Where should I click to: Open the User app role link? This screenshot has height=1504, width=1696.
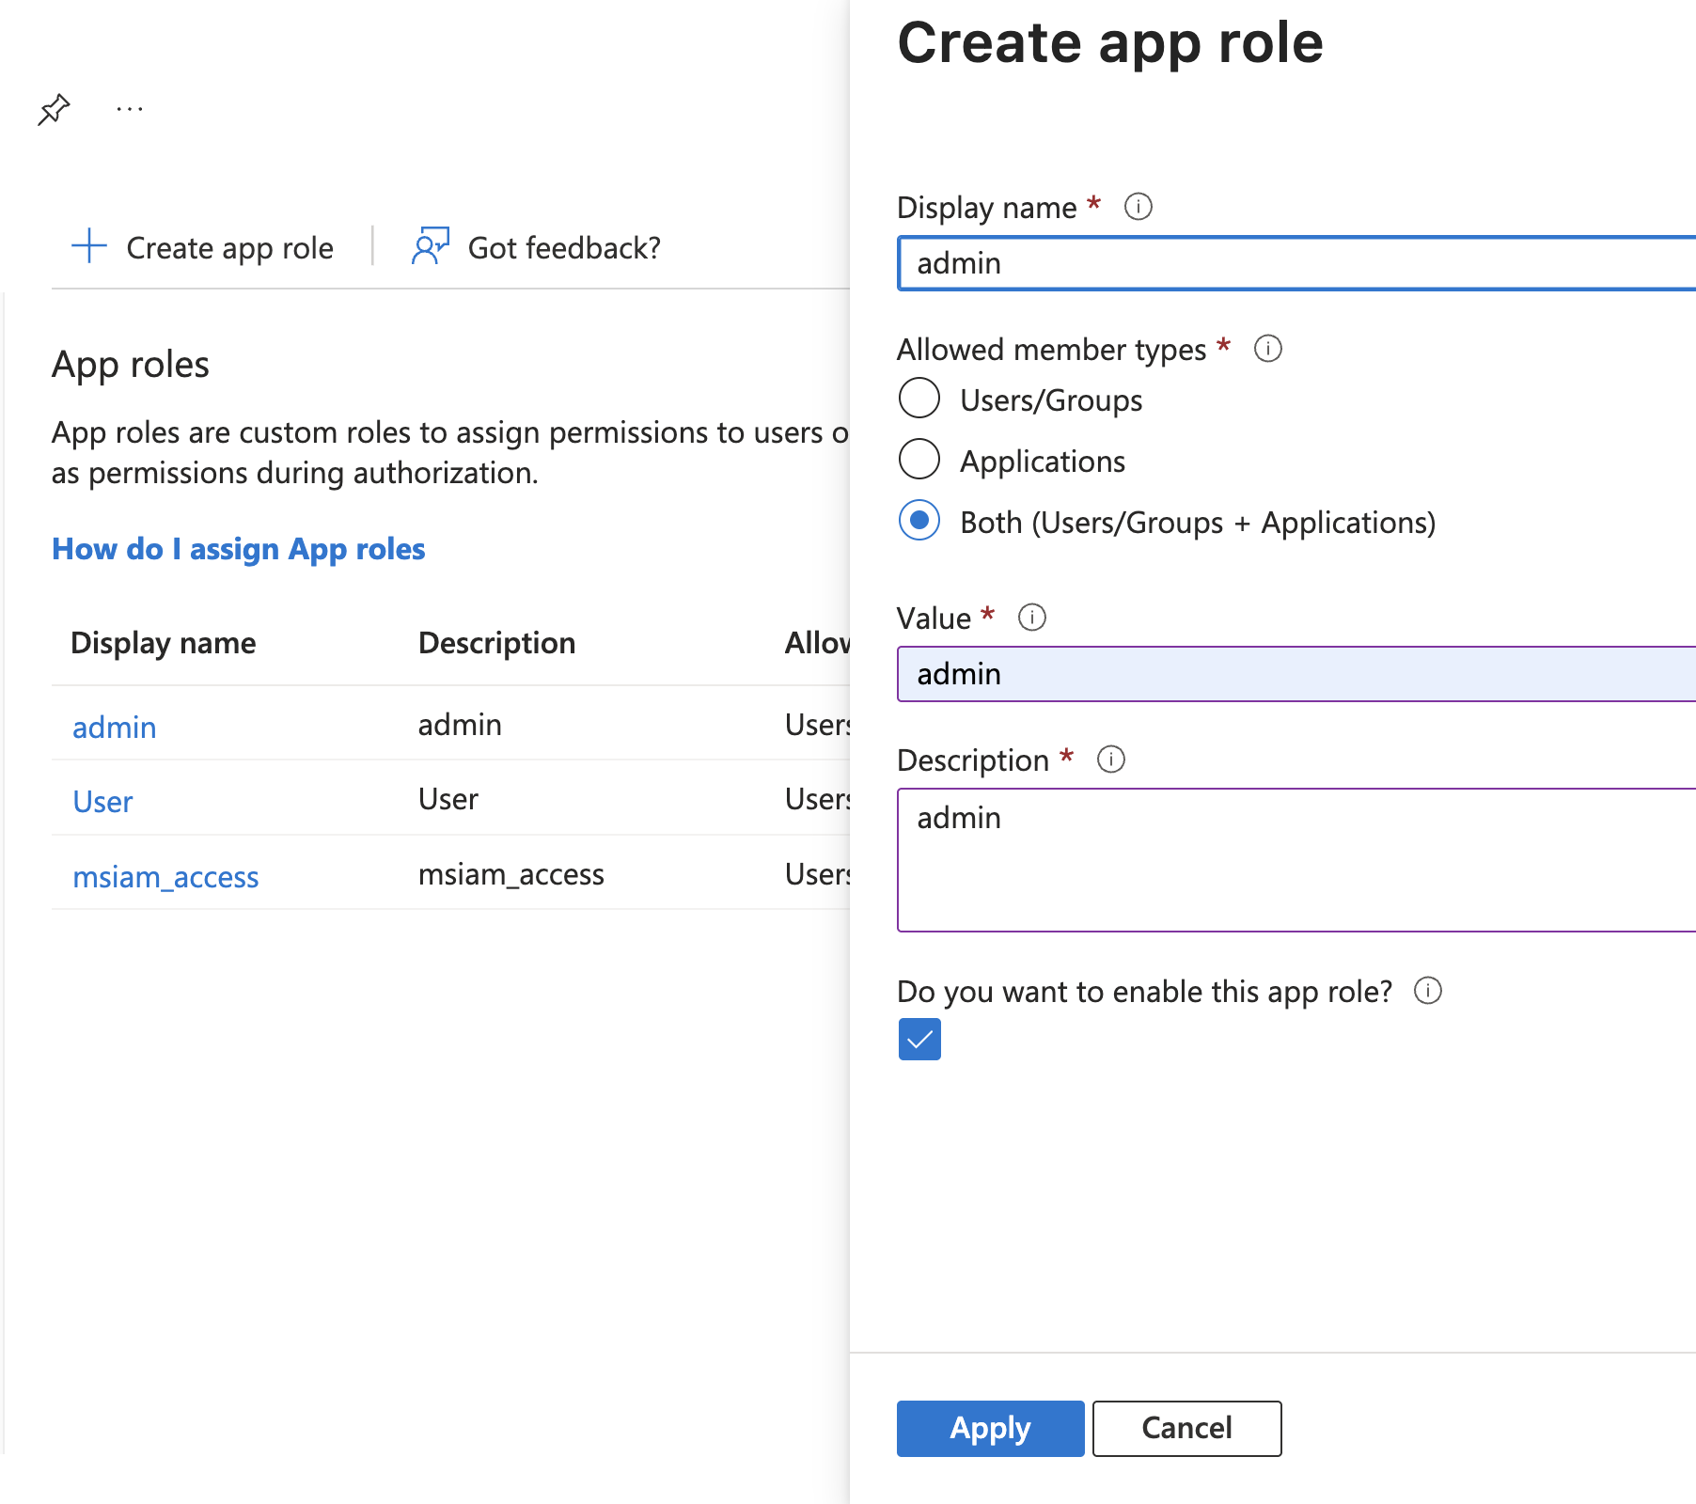[102, 801]
